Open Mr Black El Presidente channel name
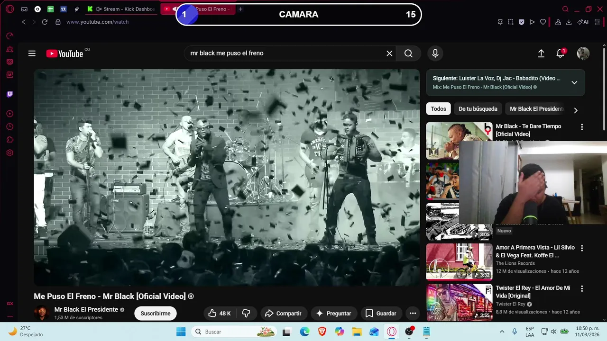Viewport: 607px width, 341px height. [x=86, y=309]
